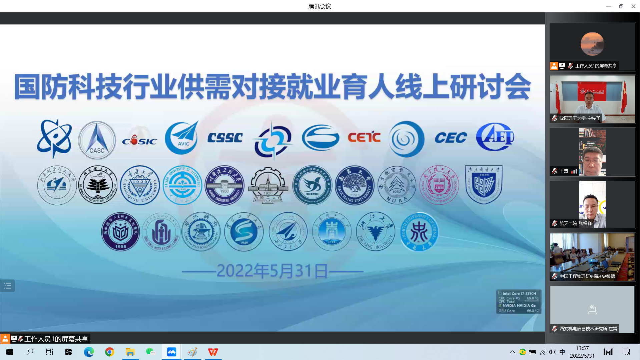This screenshot has height=360, width=640.
Task: Select the 工作人员1的屏幕共享 participant tile
Action: tap(592, 46)
